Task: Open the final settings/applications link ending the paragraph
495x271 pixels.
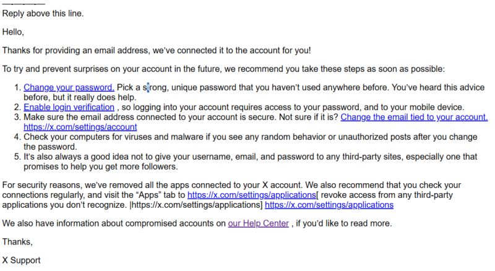Action: [329, 205]
